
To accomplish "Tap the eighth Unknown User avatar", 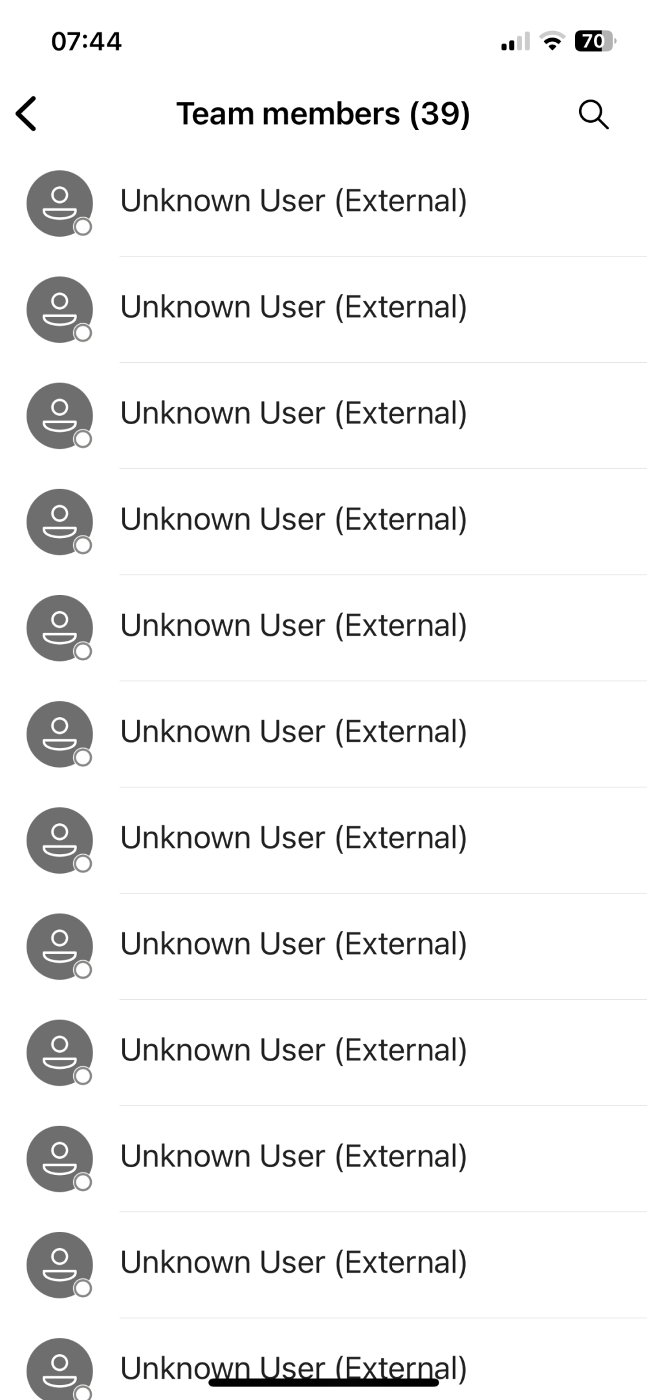I will tap(60, 945).
